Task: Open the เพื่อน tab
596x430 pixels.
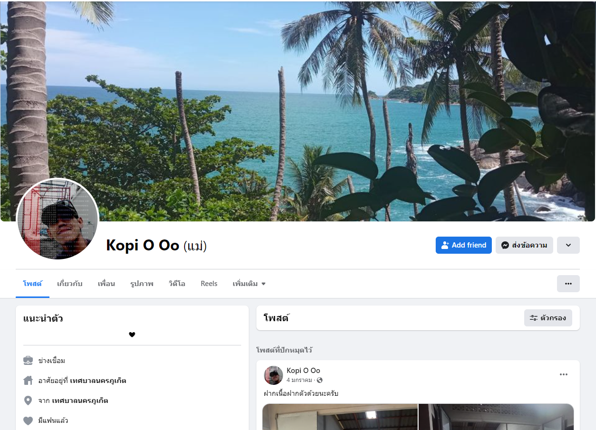Action: pyautogui.click(x=106, y=284)
